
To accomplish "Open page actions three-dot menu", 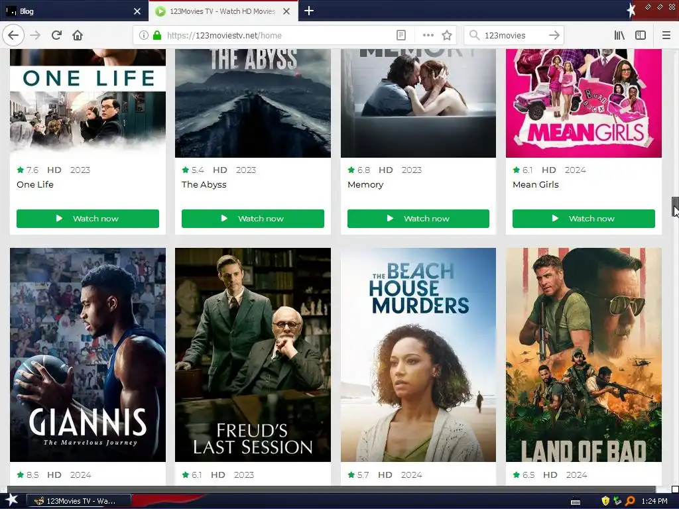I will click(x=428, y=35).
